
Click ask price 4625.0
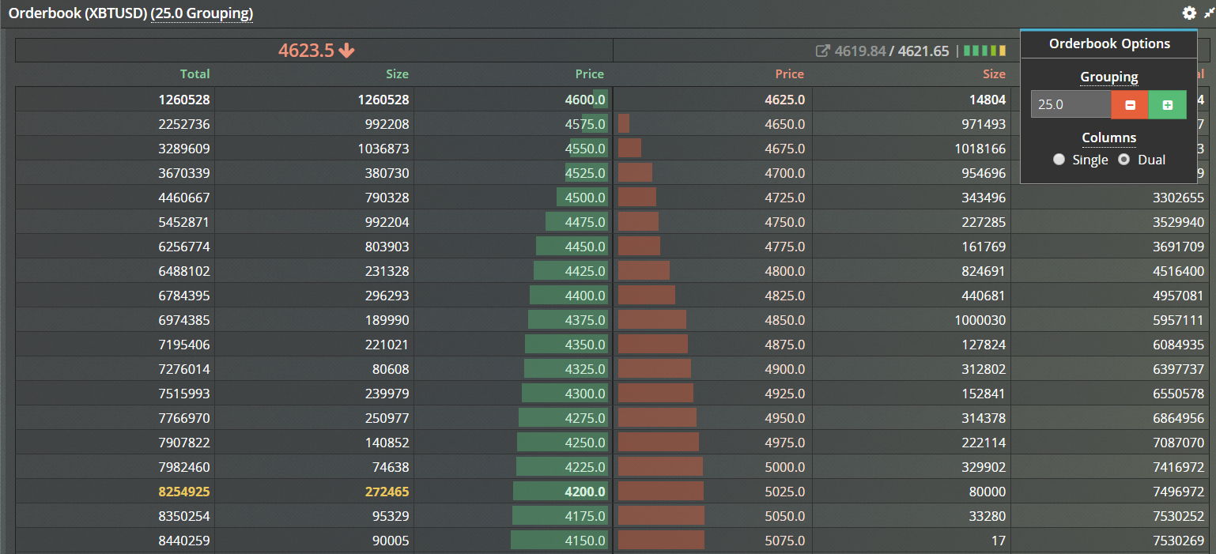(784, 100)
